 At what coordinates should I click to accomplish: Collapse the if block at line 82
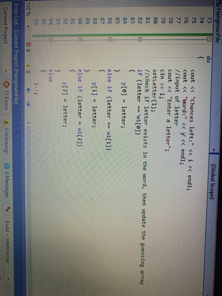pyautogui.click(x=140, y=39)
